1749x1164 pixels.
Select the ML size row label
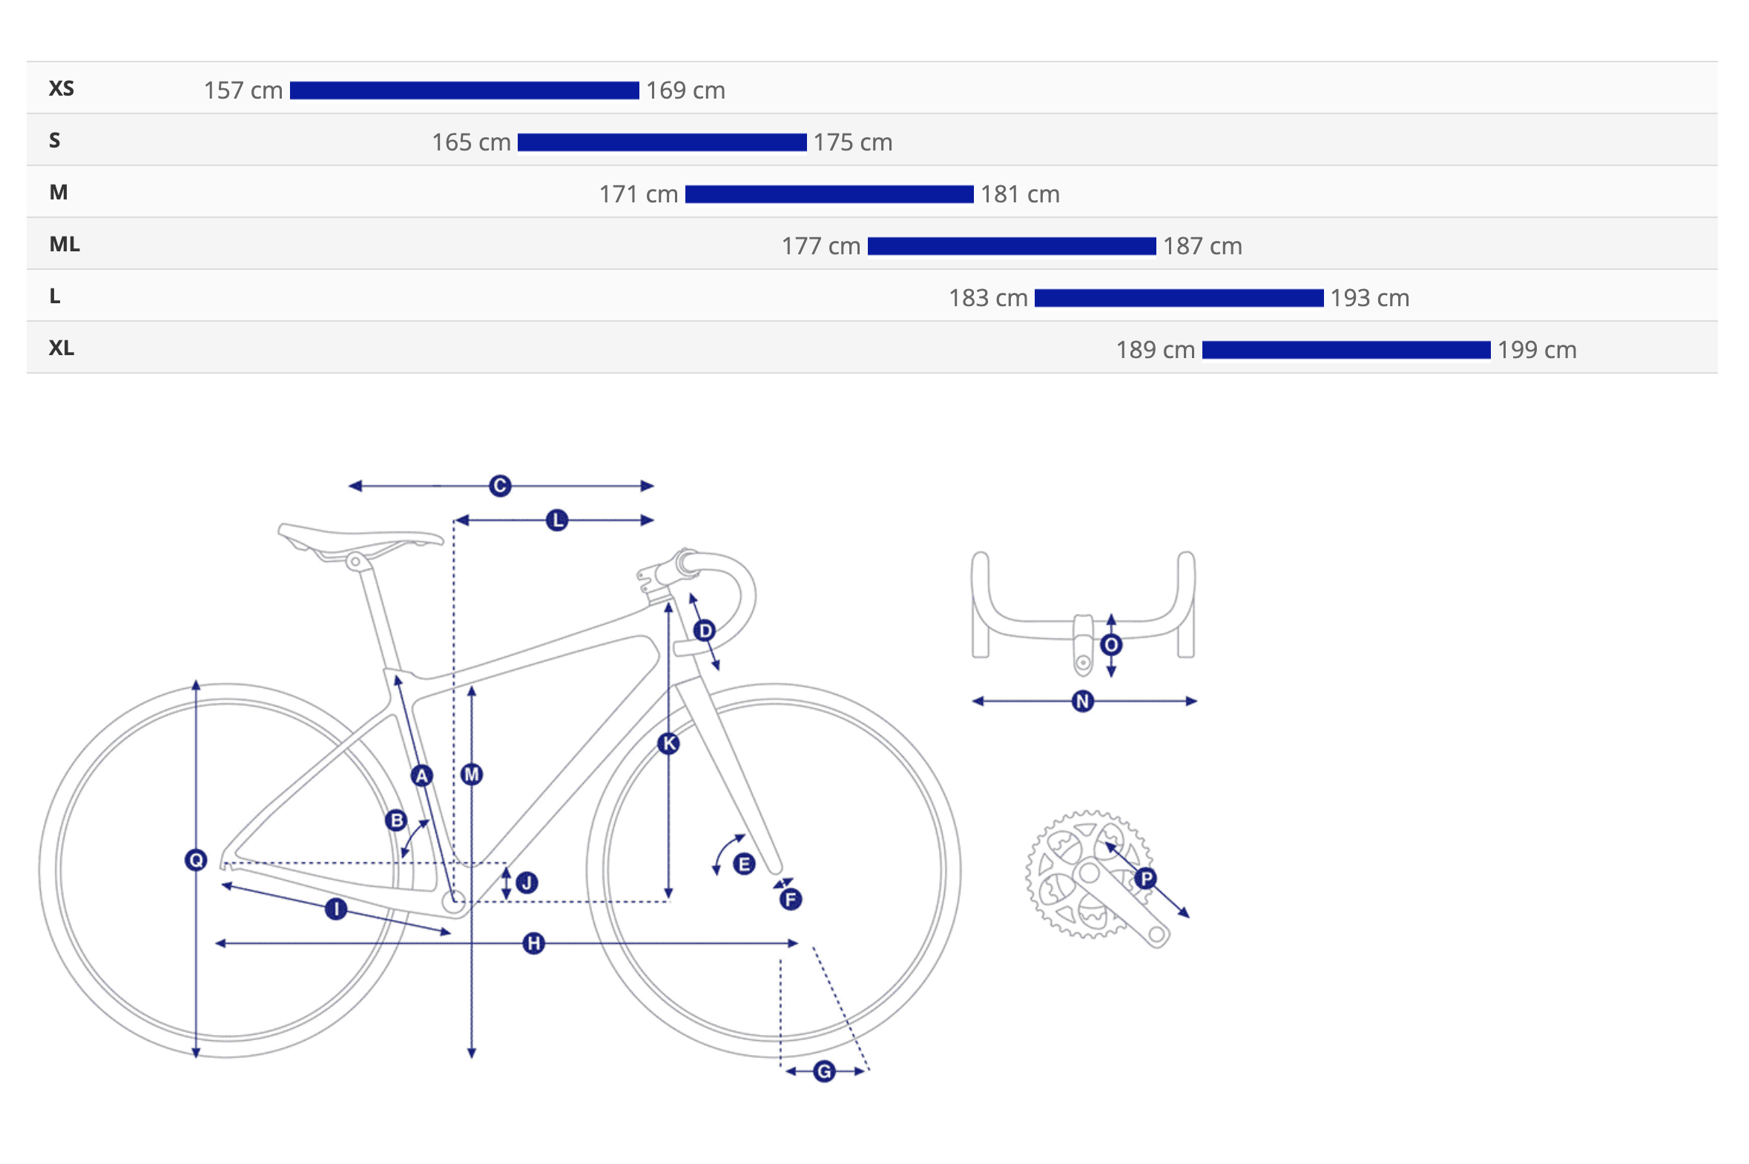coord(65,244)
